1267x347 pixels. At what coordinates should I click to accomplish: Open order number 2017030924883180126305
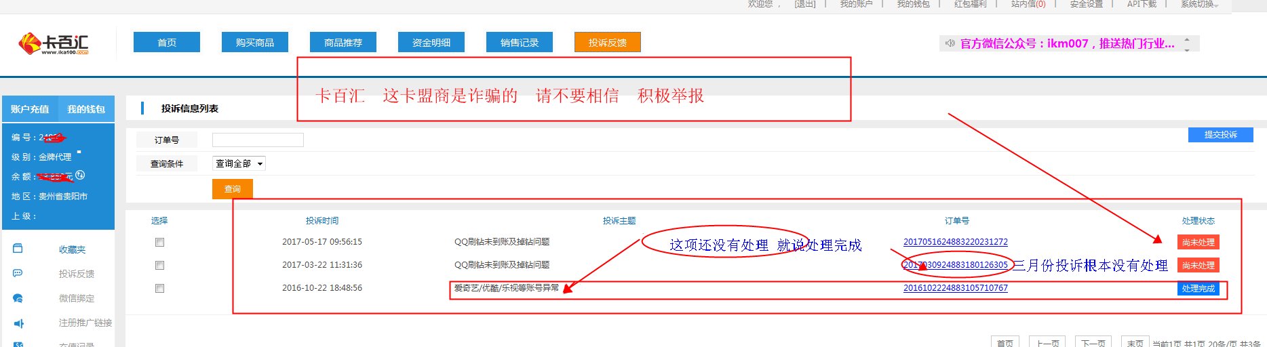click(956, 265)
